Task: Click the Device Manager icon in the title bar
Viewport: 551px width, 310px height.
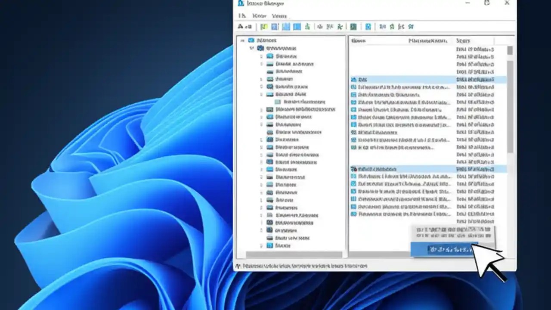Action: click(240, 3)
